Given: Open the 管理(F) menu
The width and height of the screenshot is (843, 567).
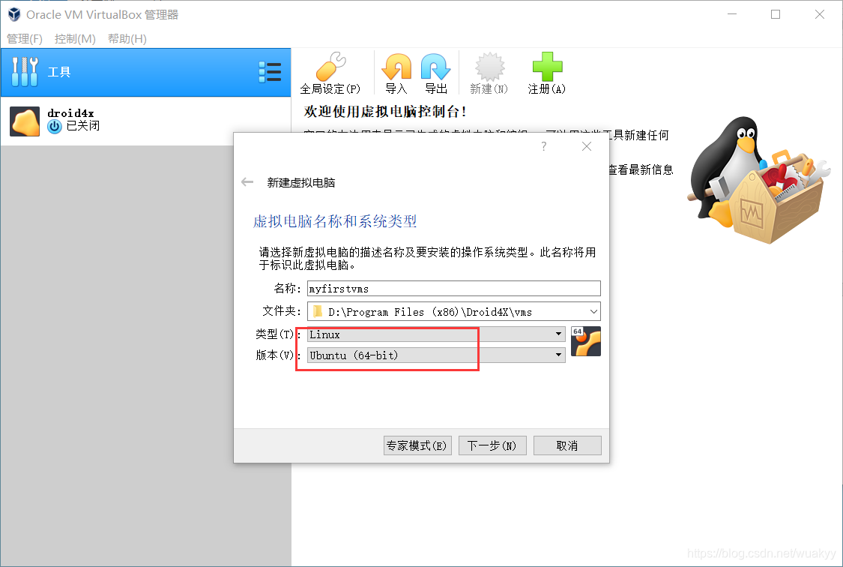Looking at the screenshot, I should pos(24,39).
